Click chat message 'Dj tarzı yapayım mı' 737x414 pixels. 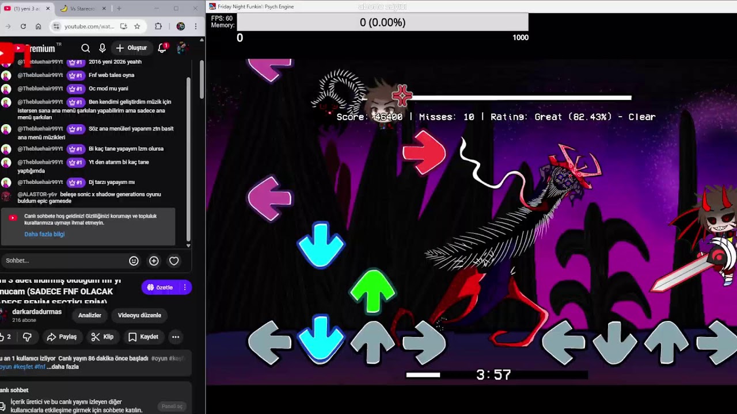click(111, 182)
